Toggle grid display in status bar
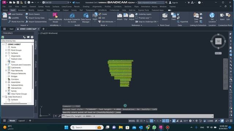The height and width of the screenshot is (131, 234). tap(137, 121)
